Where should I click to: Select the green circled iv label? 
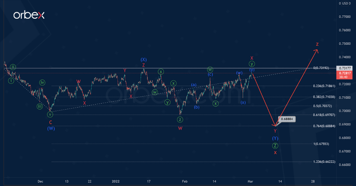pyautogui.click(x=42, y=82)
